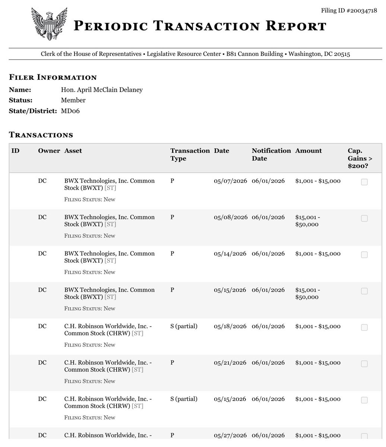The height and width of the screenshot is (447, 386).
Task: Select the Hon. April McClain Delaney name
Action: click(x=102, y=90)
